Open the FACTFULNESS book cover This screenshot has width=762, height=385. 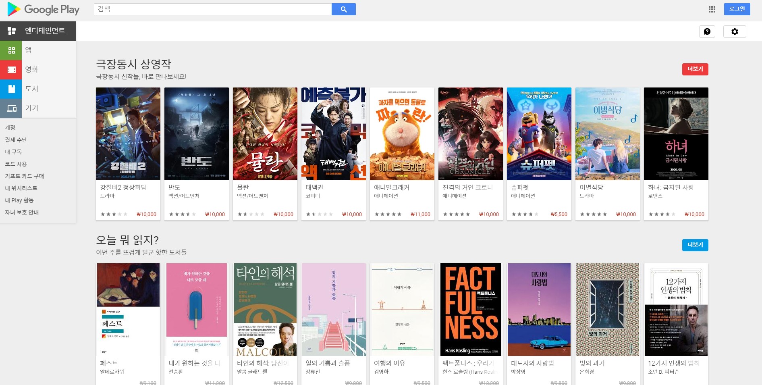[471, 310]
